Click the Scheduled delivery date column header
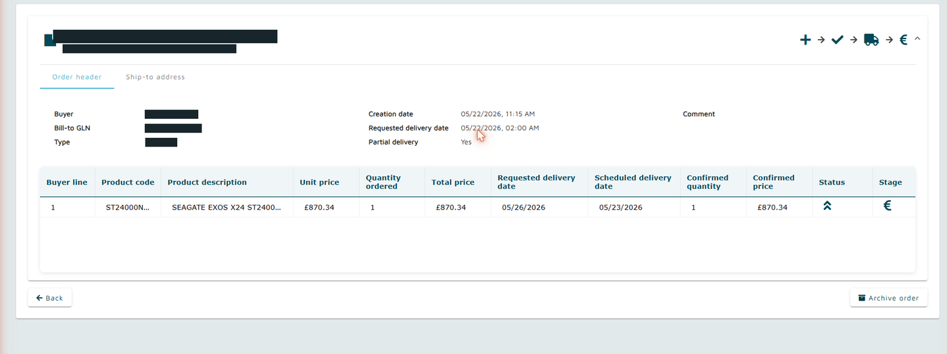Screen dimensions: 947x354 633,182
